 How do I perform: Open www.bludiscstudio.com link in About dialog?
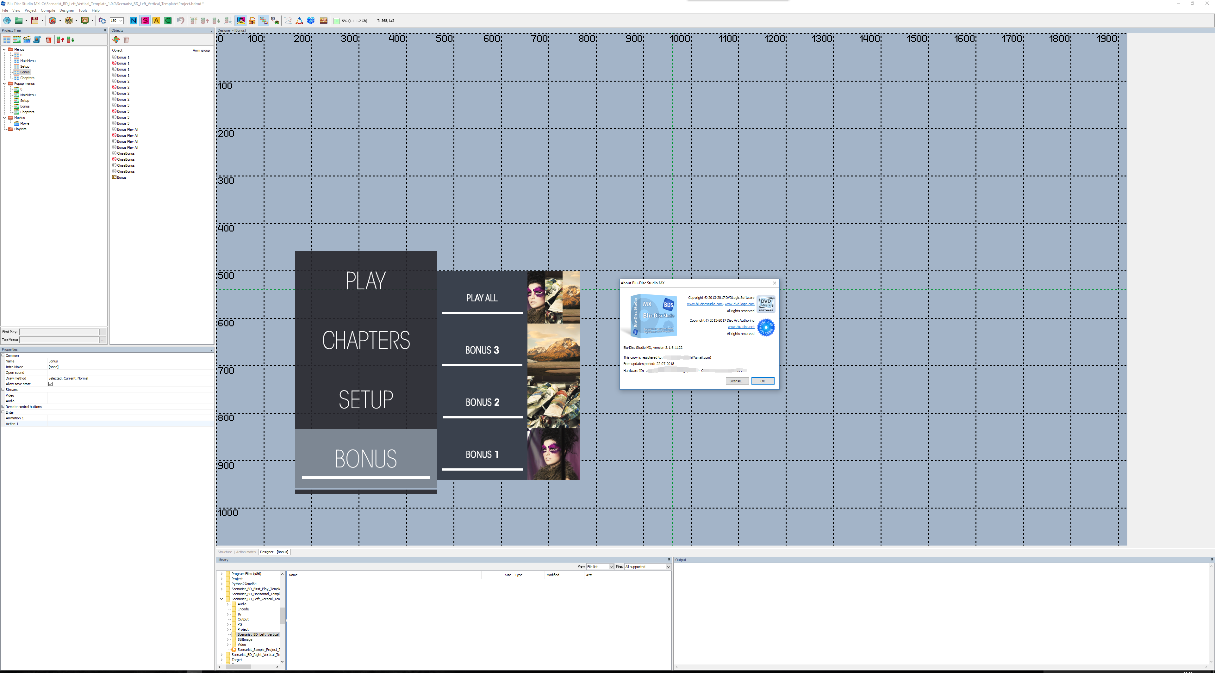(705, 304)
